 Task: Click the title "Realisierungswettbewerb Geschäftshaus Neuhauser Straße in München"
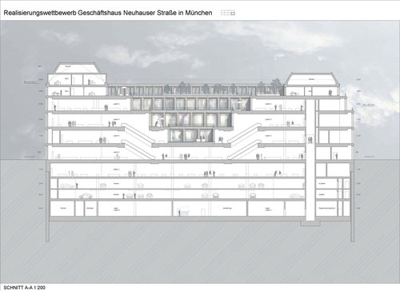coord(108,13)
